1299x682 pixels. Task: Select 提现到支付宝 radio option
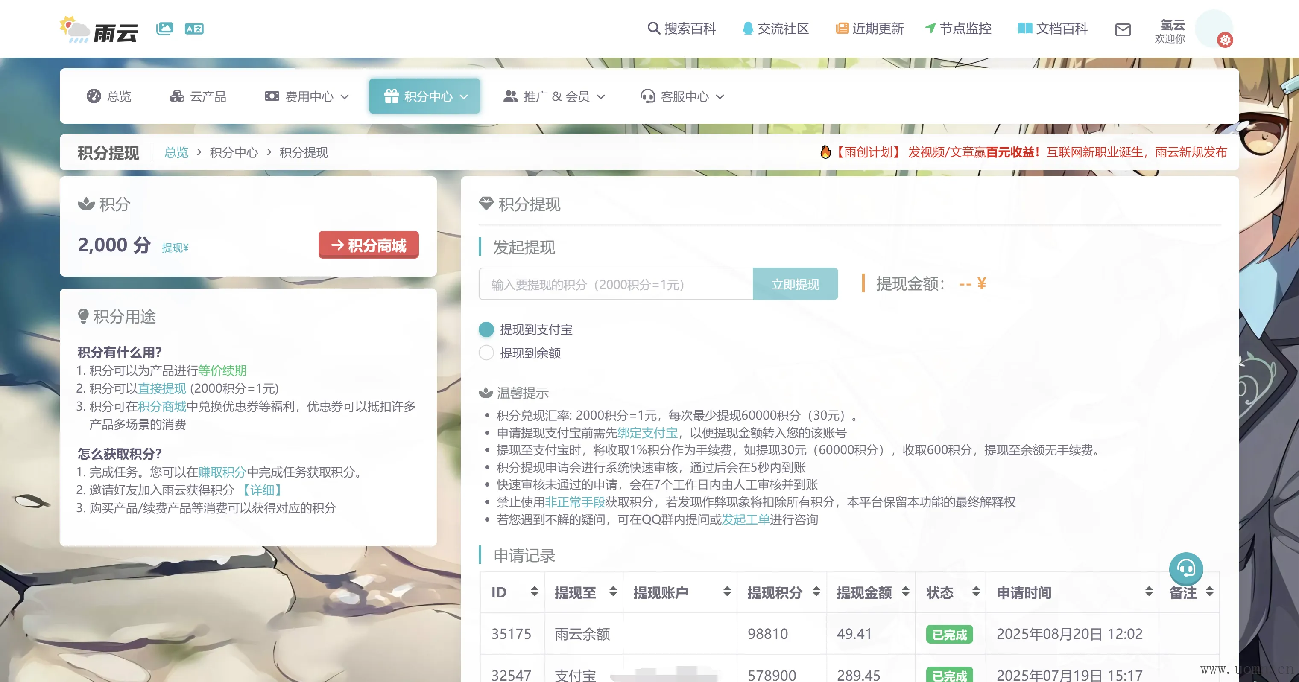pos(486,329)
